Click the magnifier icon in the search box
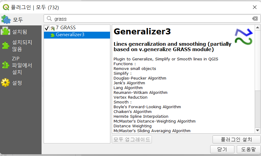The height and width of the screenshot is (156, 261). [49, 19]
